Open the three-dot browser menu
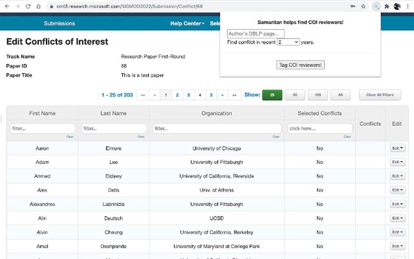This screenshot has height=259, width=414. pyautogui.click(x=407, y=6)
